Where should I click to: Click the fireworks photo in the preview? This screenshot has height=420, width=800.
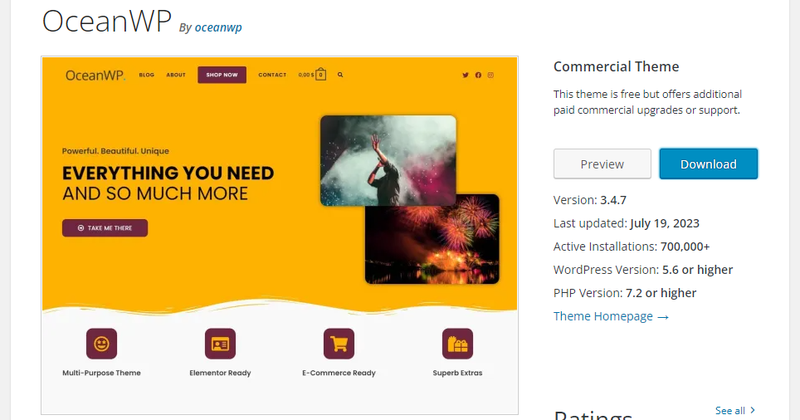point(432,244)
